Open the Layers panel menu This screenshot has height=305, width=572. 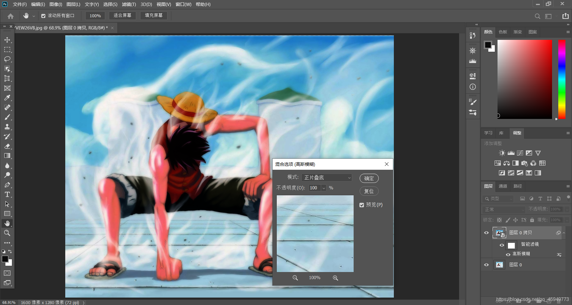568,186
